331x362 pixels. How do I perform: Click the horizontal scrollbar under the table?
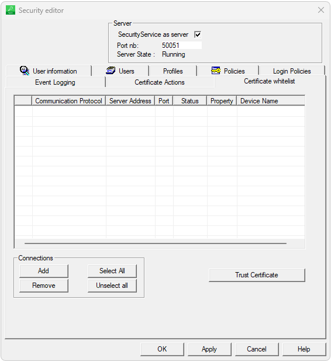pyautogui.click(x=156, y=243)
